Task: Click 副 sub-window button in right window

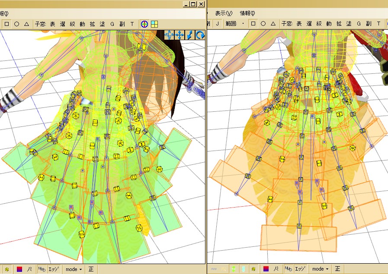Action: point(369,24)
